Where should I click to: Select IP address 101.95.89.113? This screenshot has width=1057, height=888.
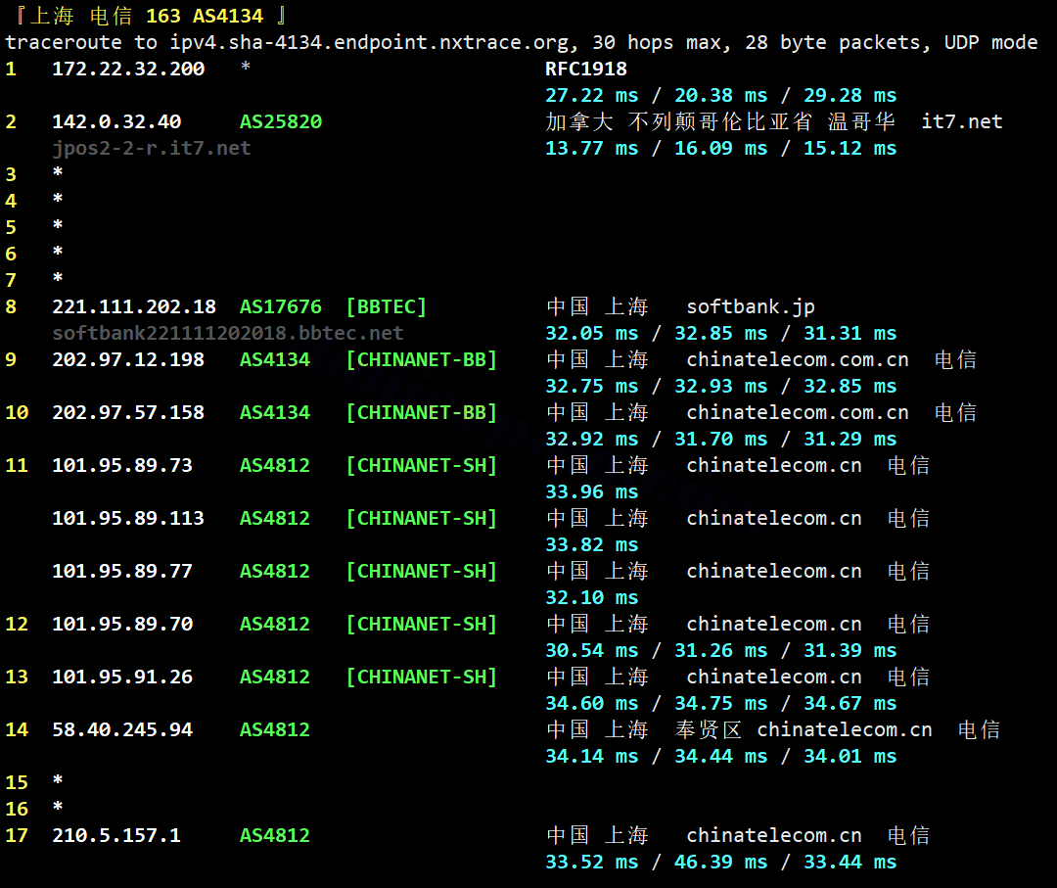click(128, 518)
